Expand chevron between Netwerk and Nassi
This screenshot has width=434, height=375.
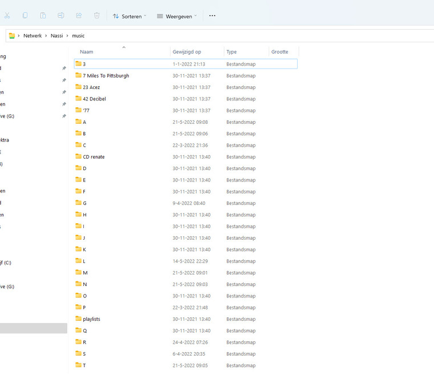click(x=46, y=36)
